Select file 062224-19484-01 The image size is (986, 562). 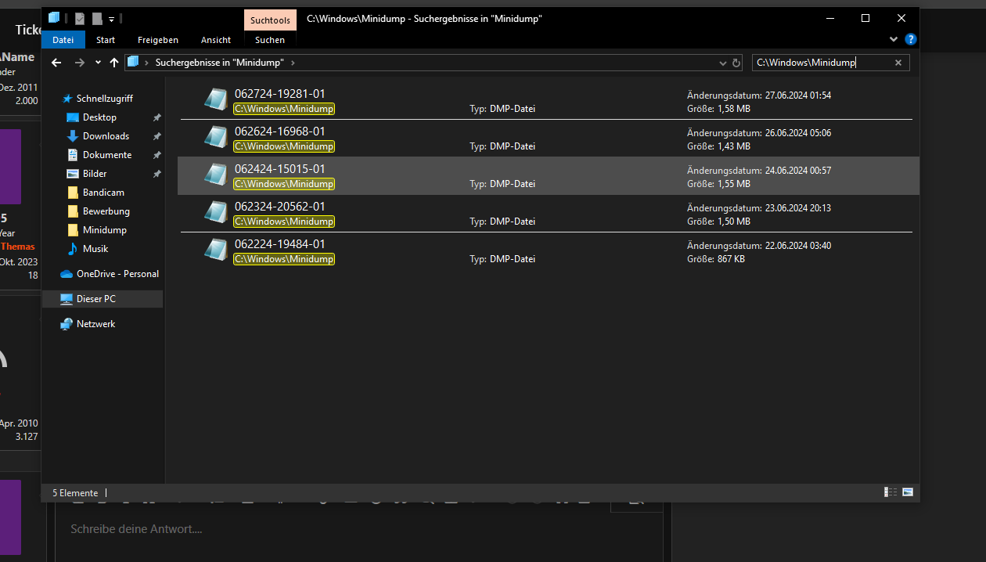[548, 250]
